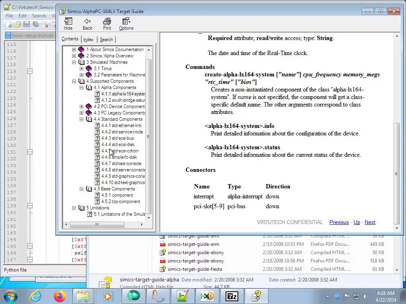406x304 pixels.
Task: Collapse 4.5 Base Components node
Action: point(81,189)
